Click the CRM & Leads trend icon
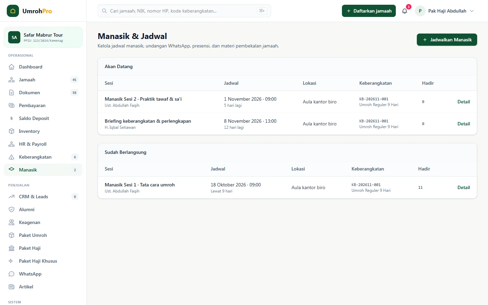This screenshot has width=488, height=305. (x=12, y=197)
